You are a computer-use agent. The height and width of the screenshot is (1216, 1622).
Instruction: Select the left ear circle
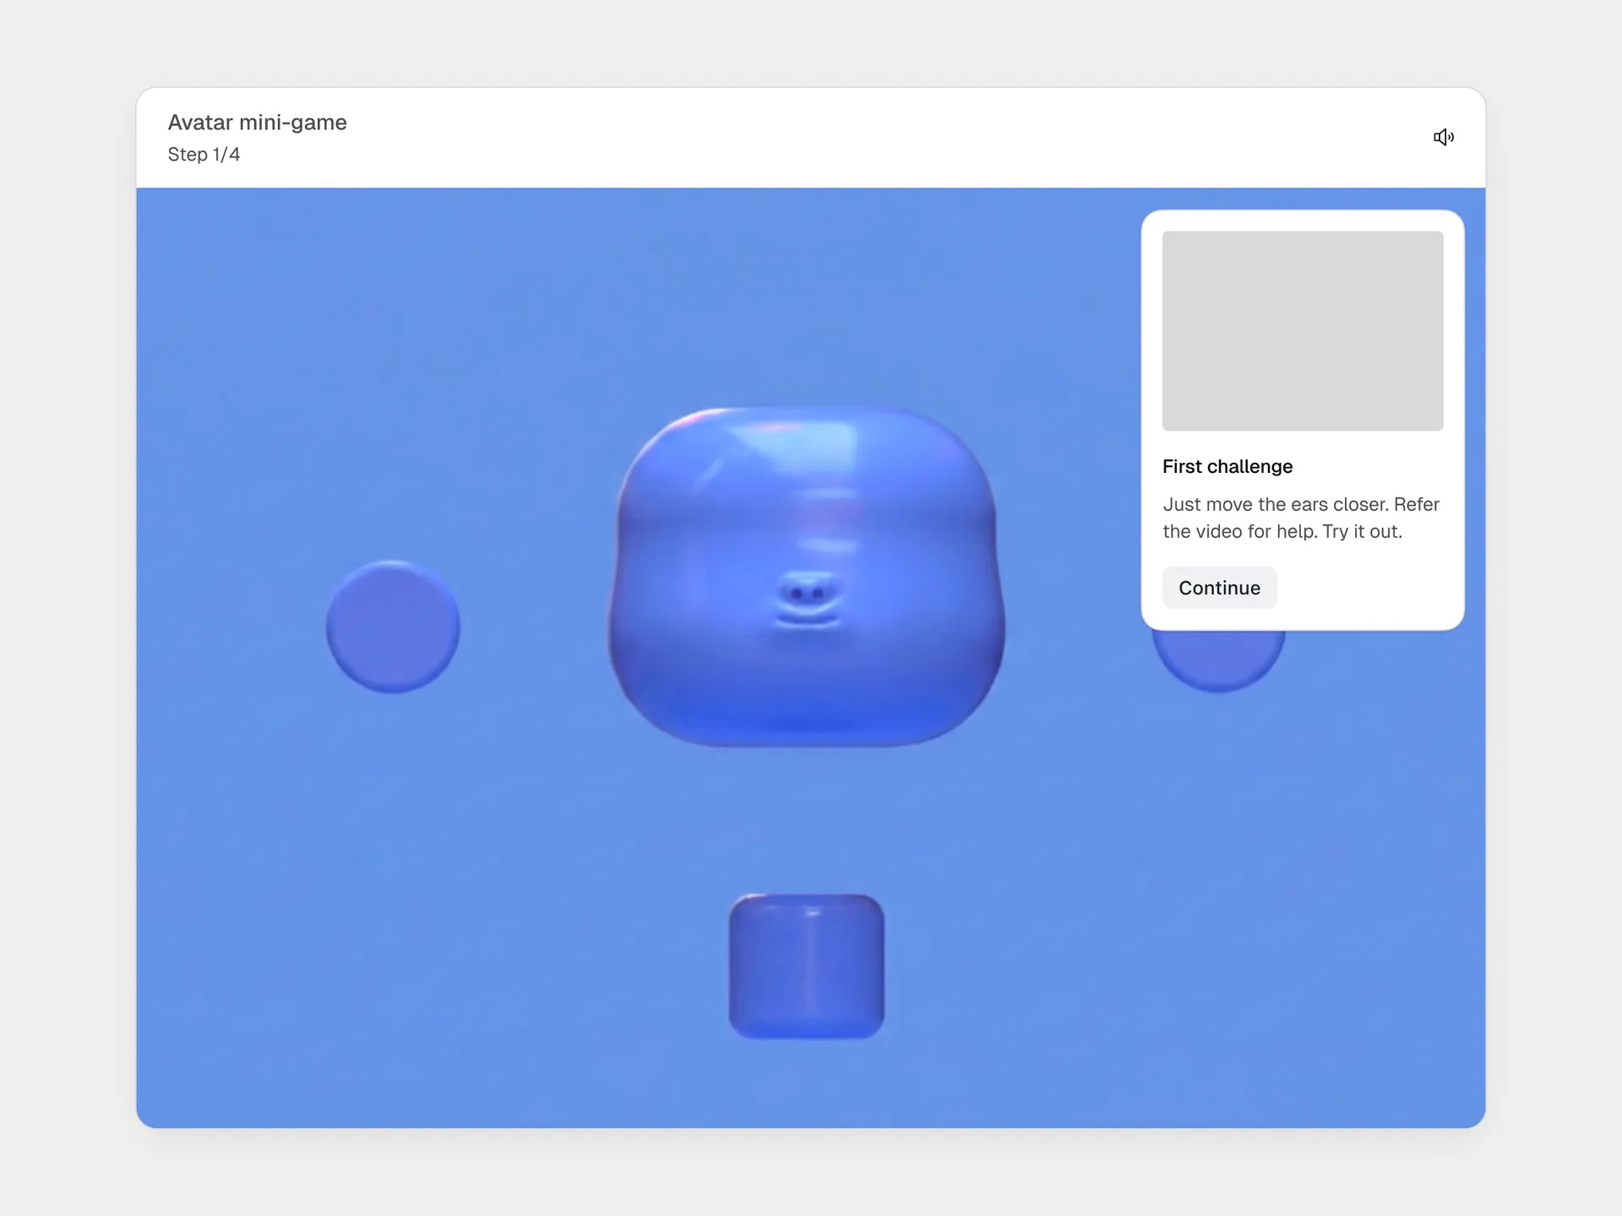(x=393, y=627)
